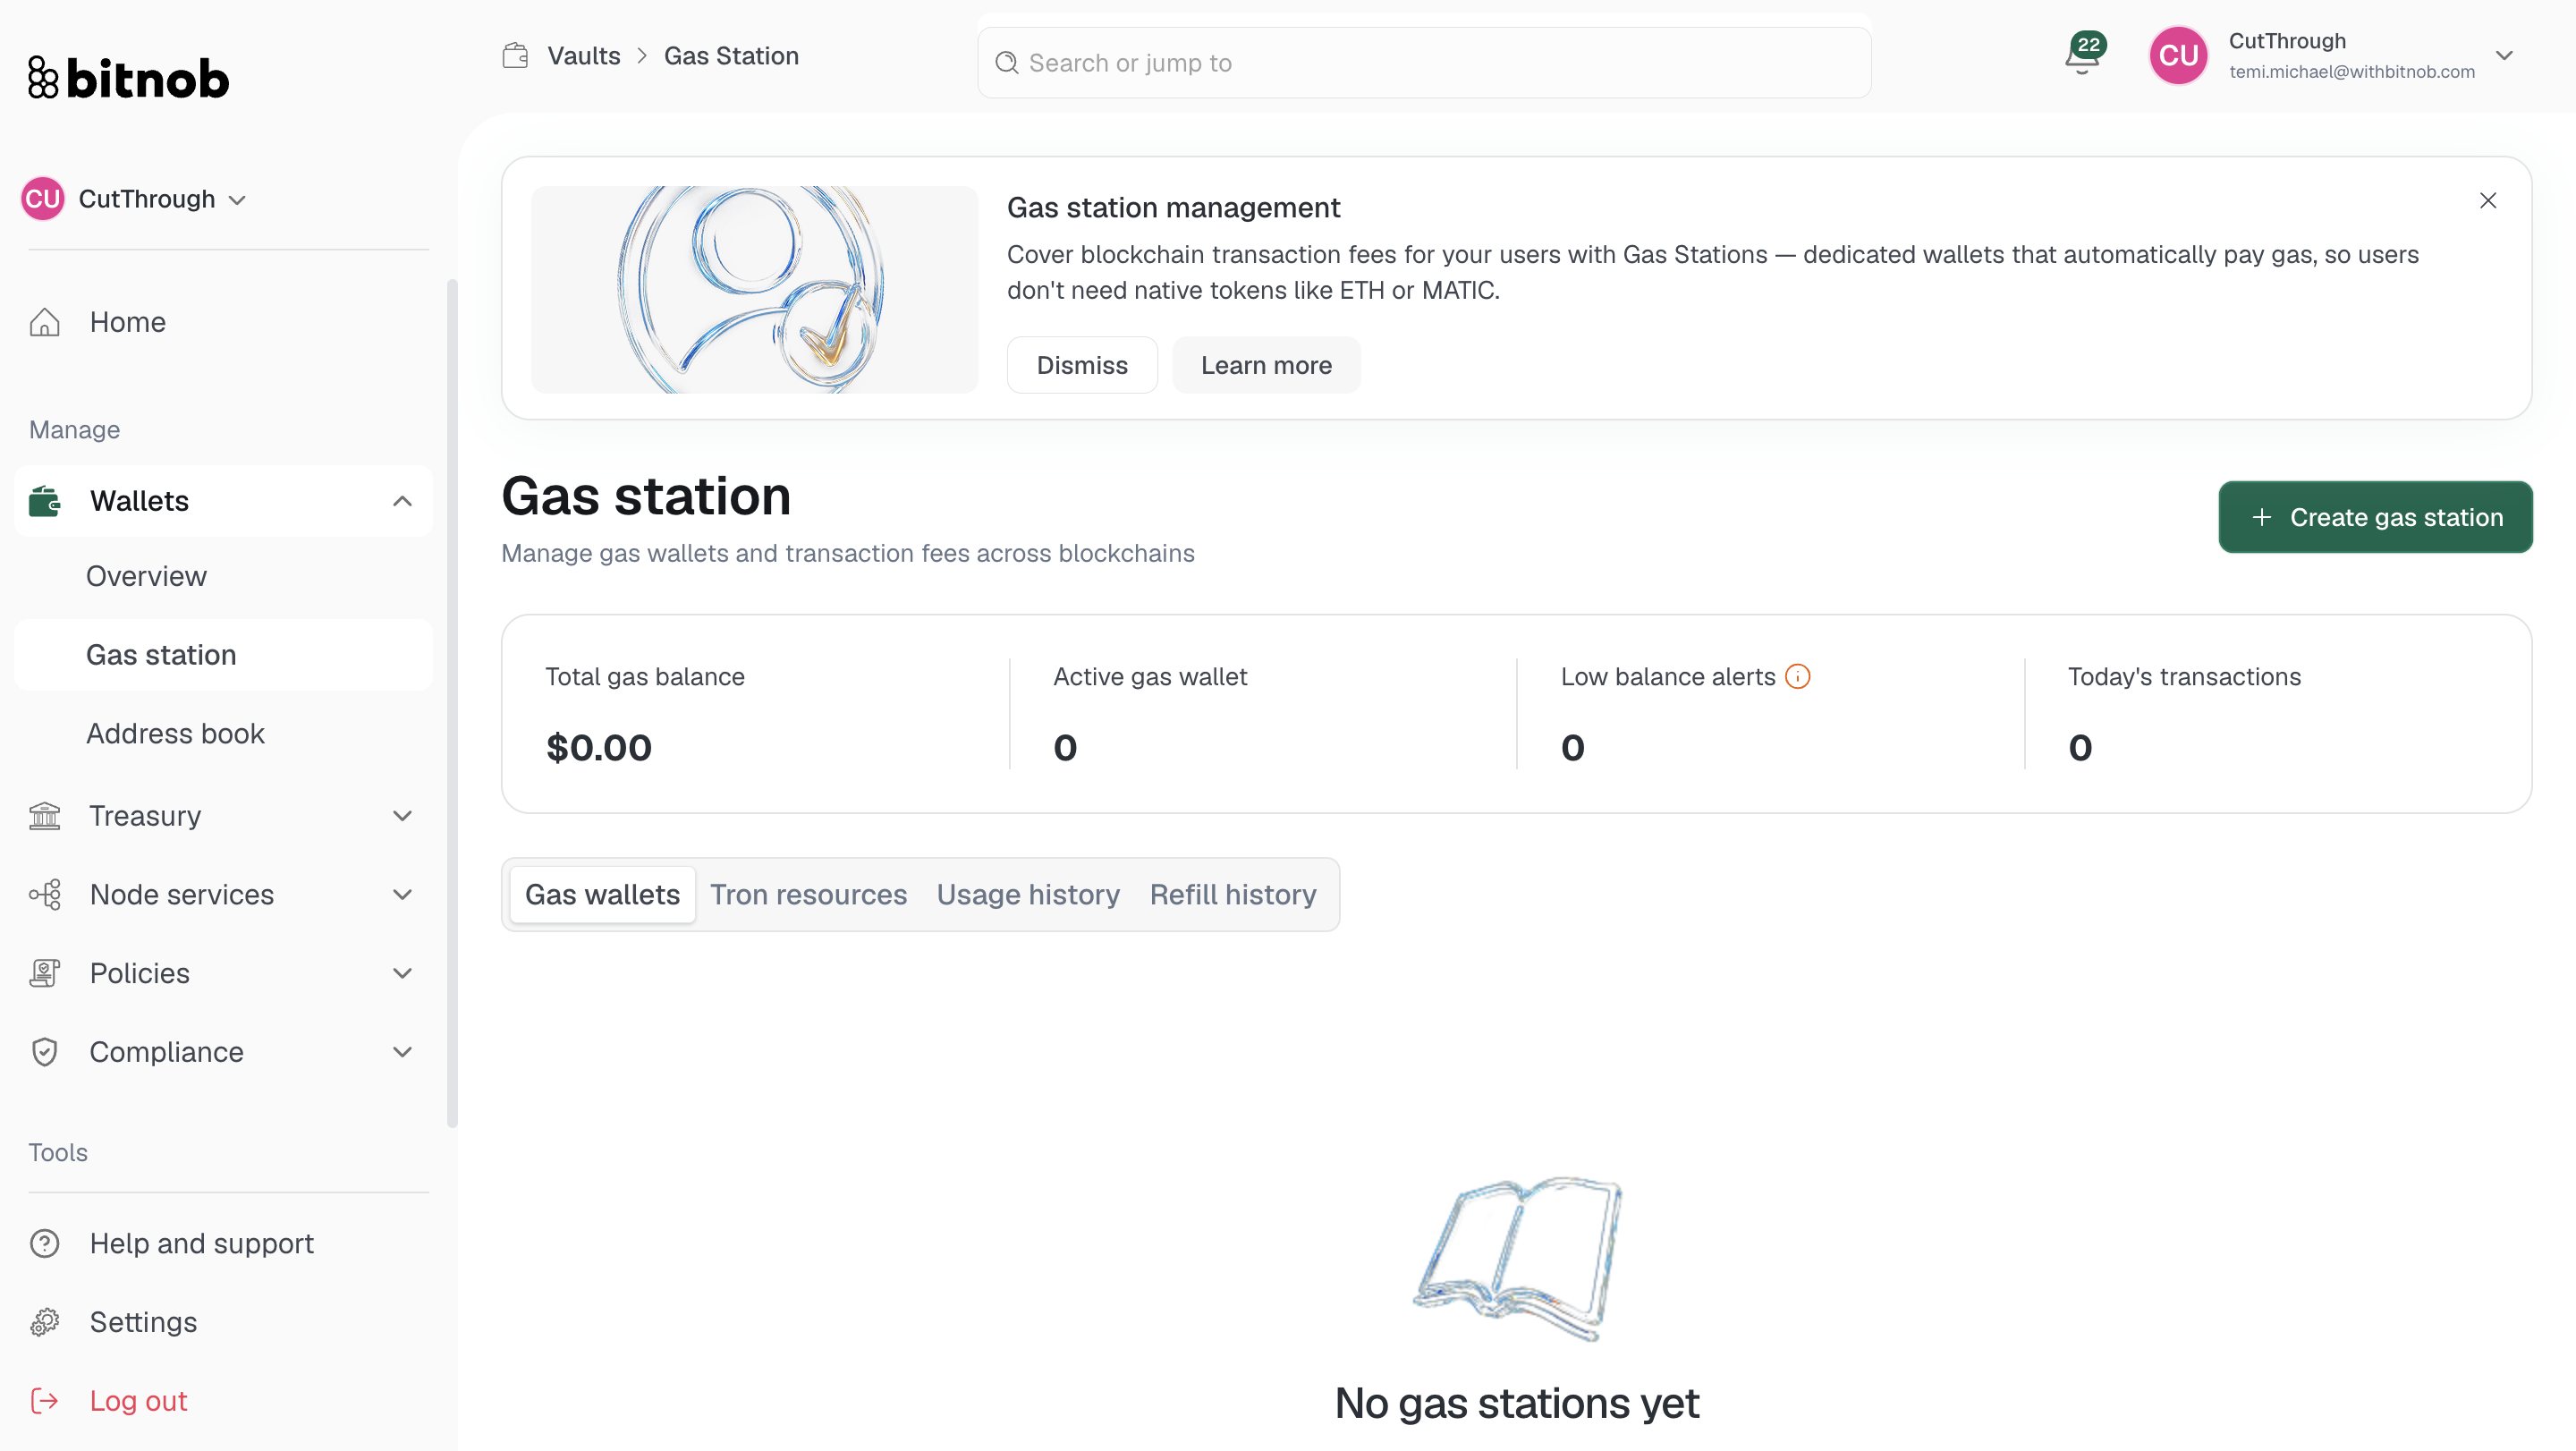Click the Create gas station button
The image size is (2576, 1451).
pyautogui.click(x=2375, y=517)
